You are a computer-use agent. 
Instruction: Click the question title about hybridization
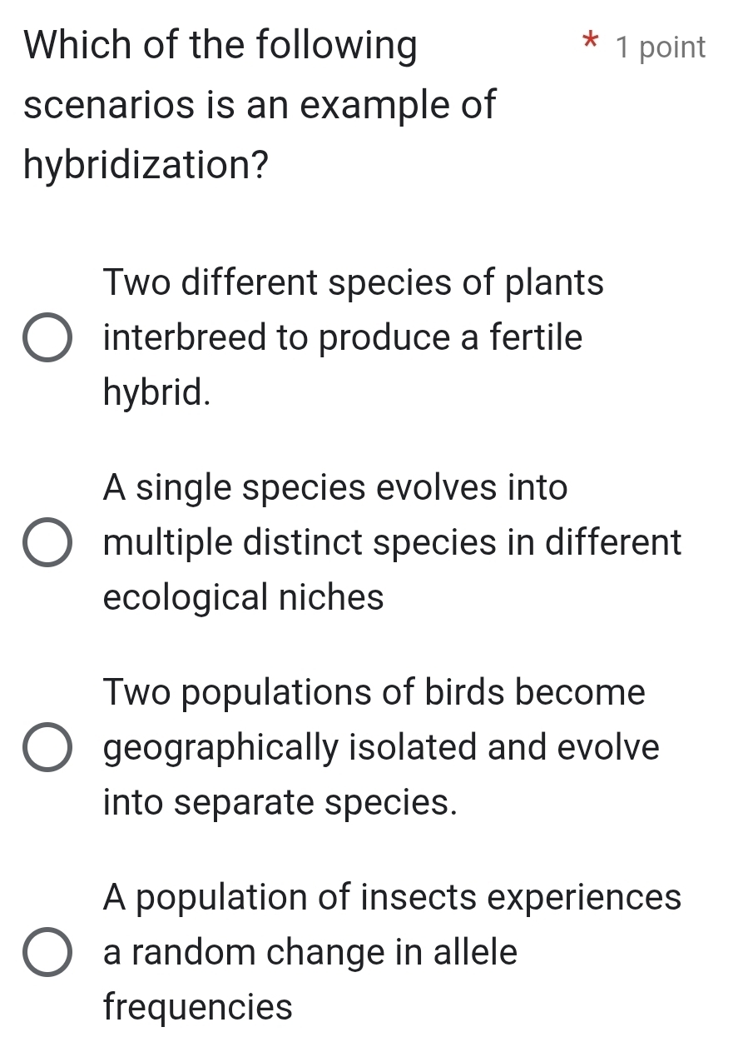250,104
